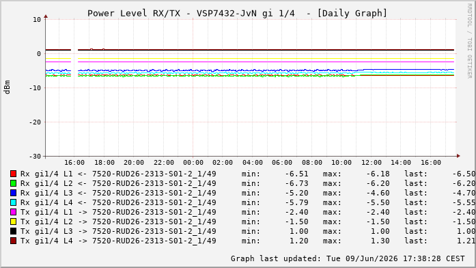Click the Graph last updated timestamp
Viewport: 476px width, 268px height.
click(348, 258)
